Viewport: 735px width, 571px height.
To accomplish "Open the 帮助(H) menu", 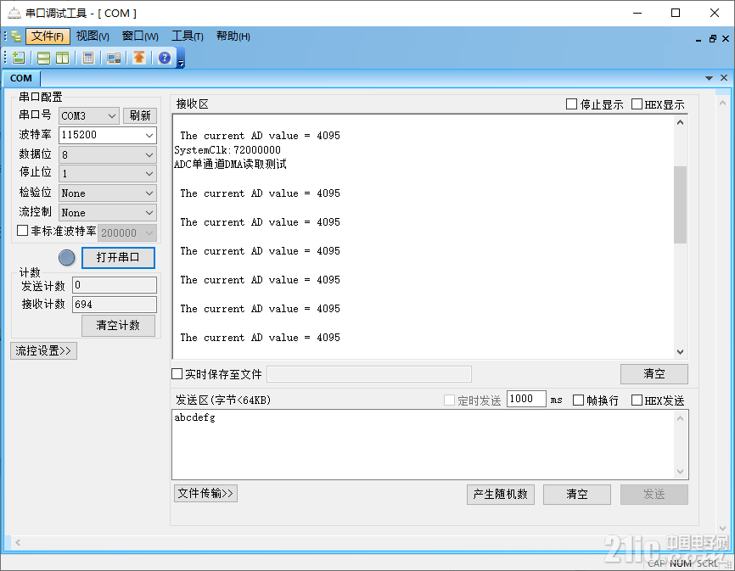I will click(233, 36).
